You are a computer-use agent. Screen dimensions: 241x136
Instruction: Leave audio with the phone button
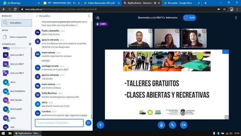172,125
